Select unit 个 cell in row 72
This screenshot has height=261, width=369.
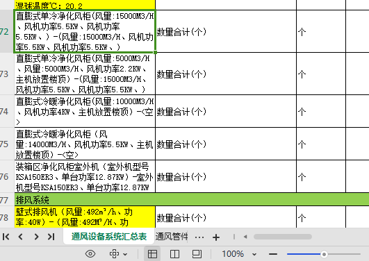coord(321,31)
